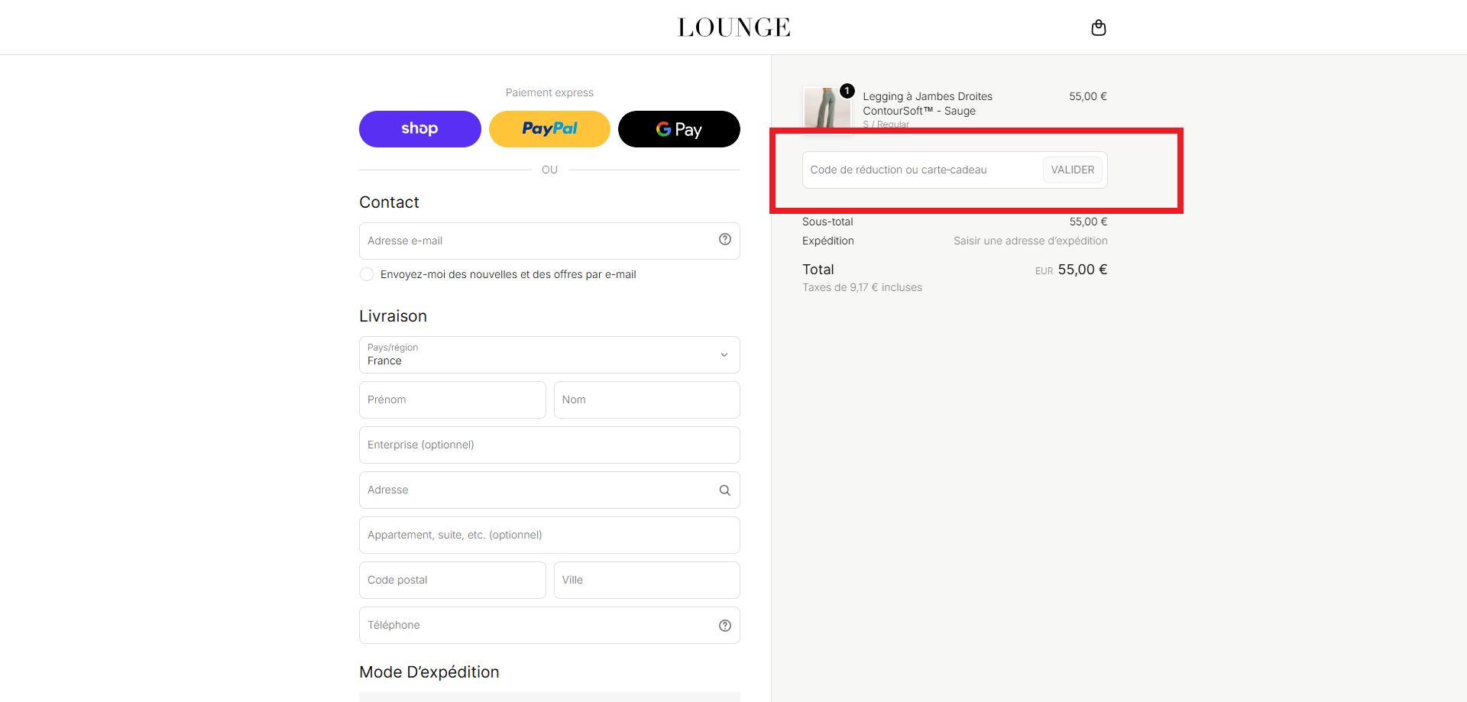The height and width of the screenshot is (702, 1467).
Task: Click the telephone field help icon
Action: [x=724, y=626]
